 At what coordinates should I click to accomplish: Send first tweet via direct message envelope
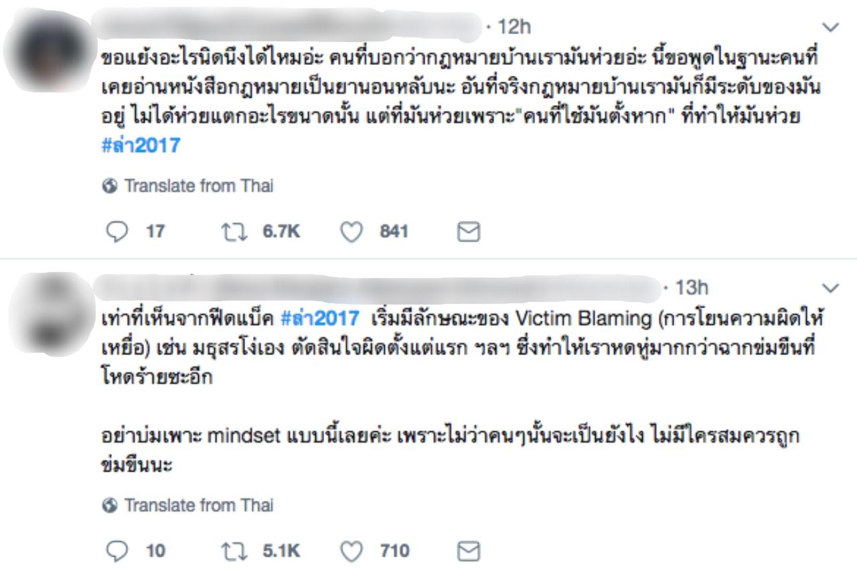coord(465,232)
